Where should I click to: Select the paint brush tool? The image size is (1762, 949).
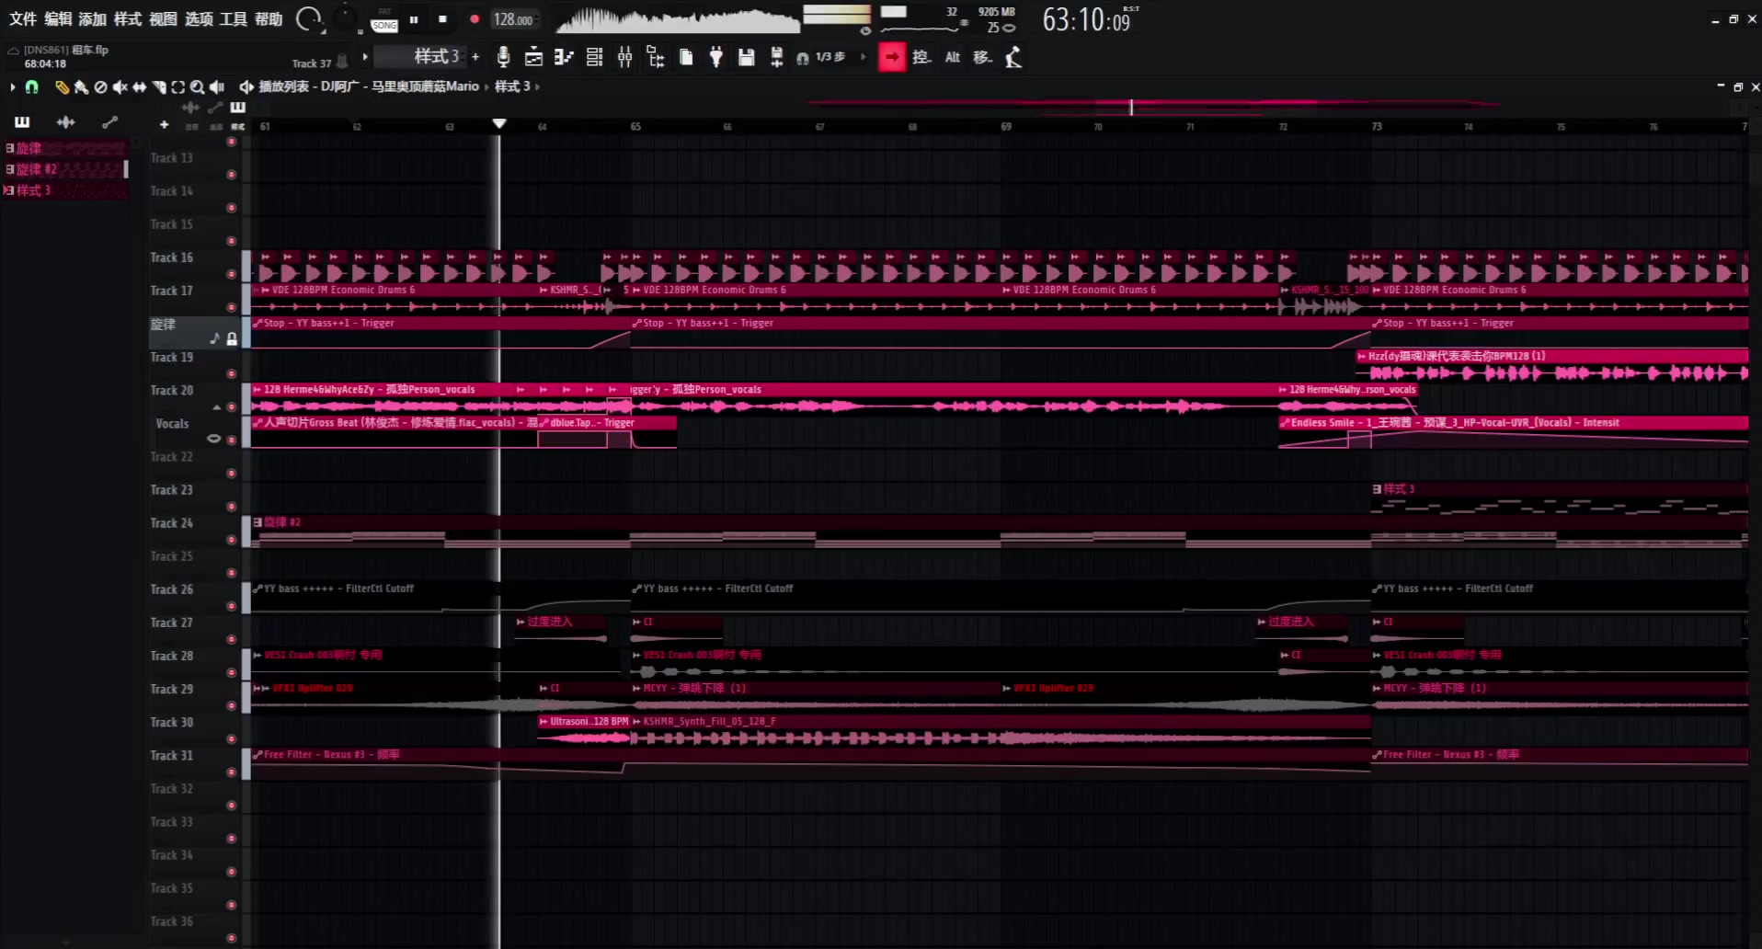point(81,86)
